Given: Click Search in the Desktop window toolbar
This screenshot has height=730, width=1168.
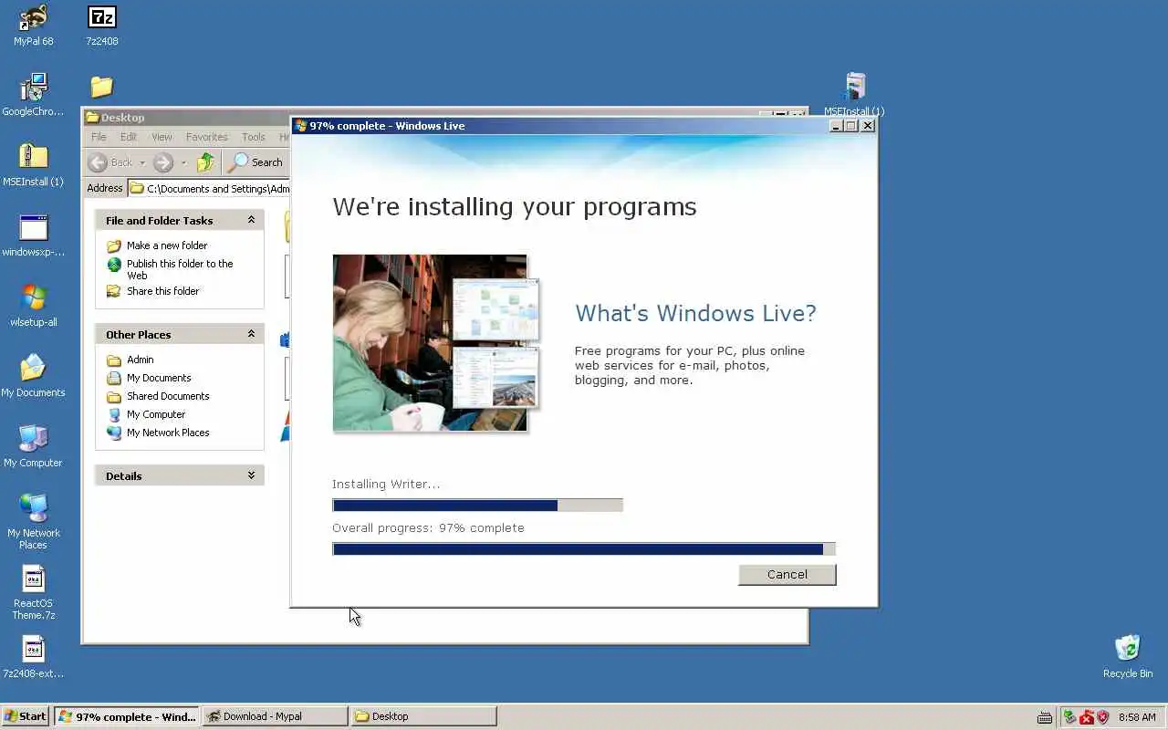Looking at the screenshot, I should 256,162.
